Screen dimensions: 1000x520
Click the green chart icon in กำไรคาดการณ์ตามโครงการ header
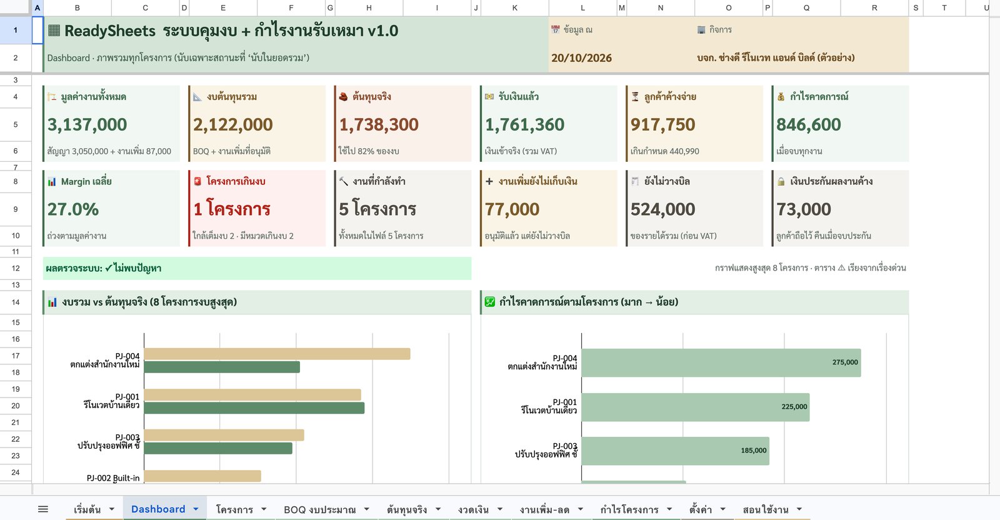click(x=490, y=302)
